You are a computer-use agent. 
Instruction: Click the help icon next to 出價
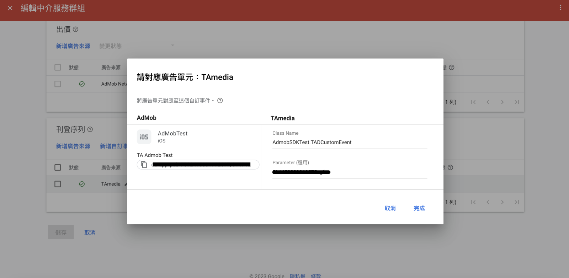tap(75, 30)
